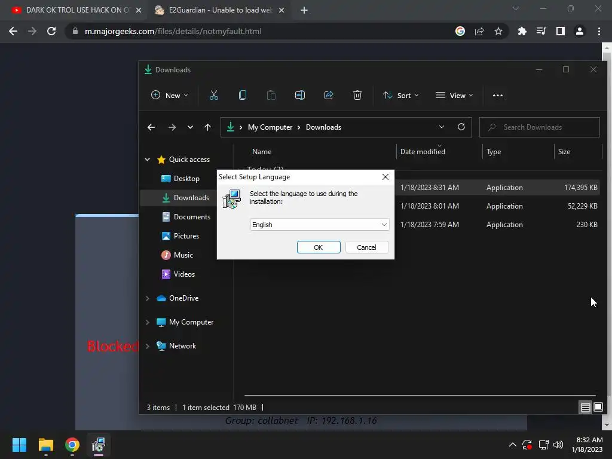
Task: Switch to details view icon in status bar
Action: coord(586,408)
